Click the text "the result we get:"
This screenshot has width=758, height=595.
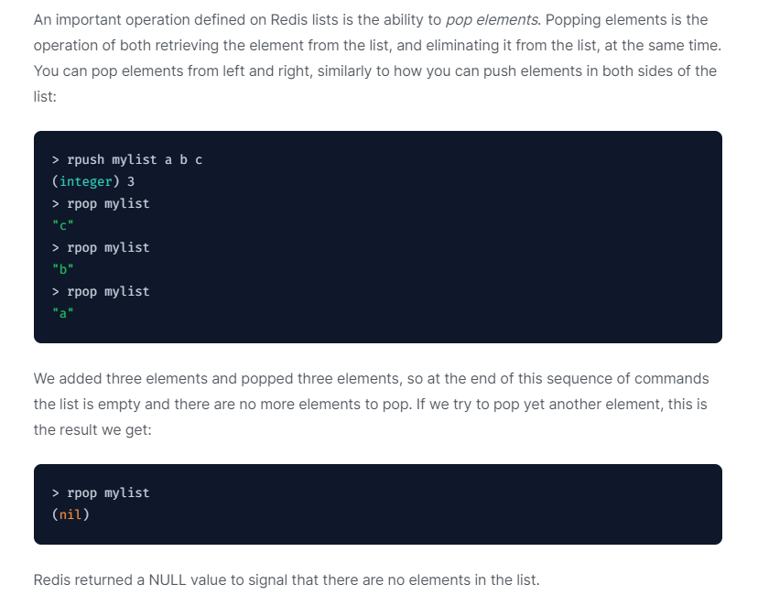click(x=92, y=429)
